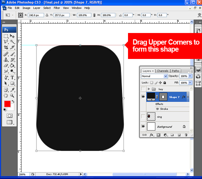202x179 pixels.
Task: Select the Magic Wand tool
Action: pyautogui.click(x=12, y=41)
